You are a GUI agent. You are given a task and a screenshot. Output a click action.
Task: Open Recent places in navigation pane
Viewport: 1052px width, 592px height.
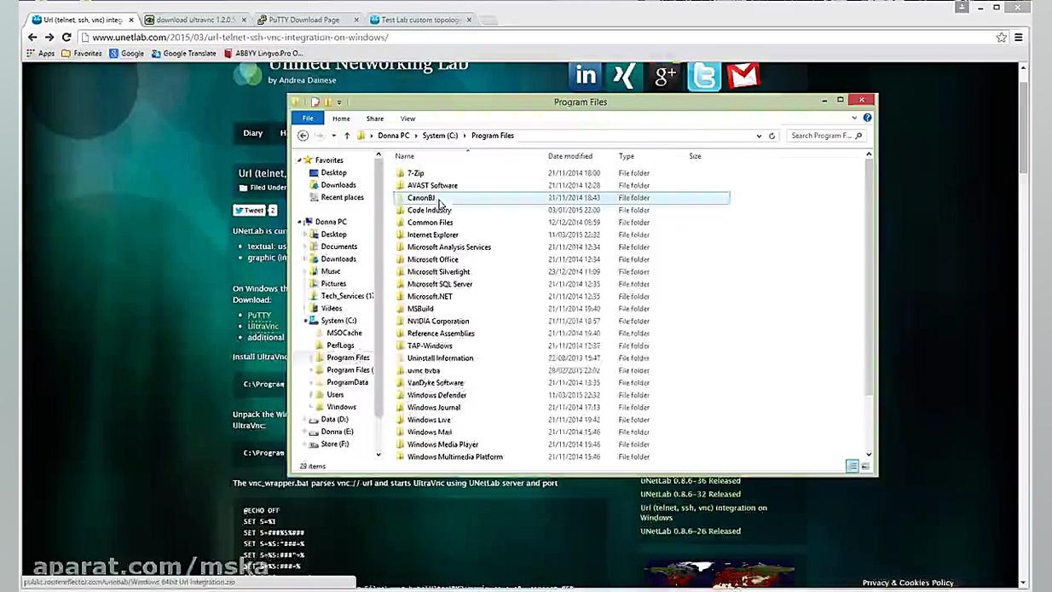tap(342, 197)
